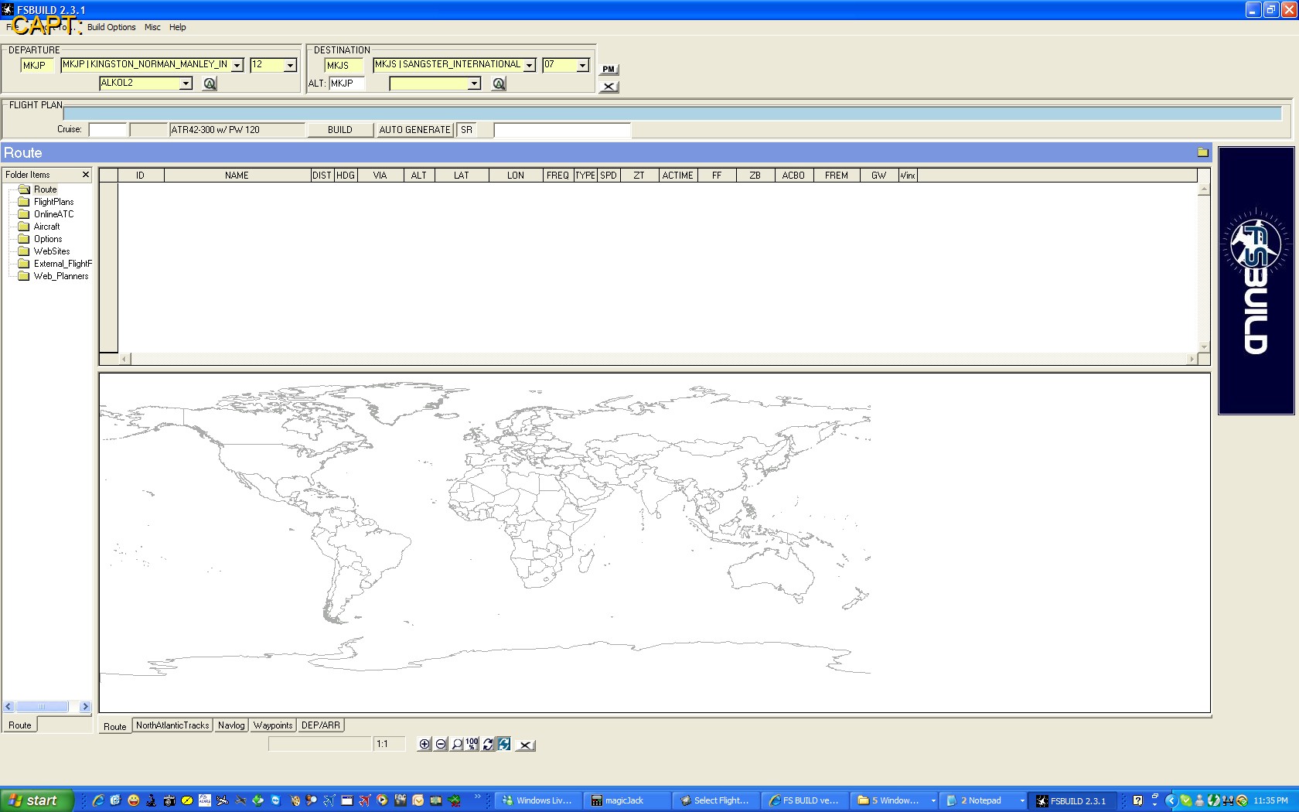Click the route table scroll down arrow
The image size is (1299, 812).
(x=1204, y=346)
